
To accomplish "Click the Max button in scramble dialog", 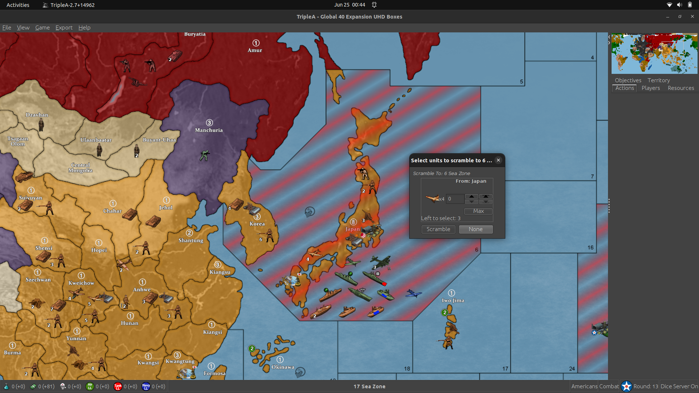I will pyautogui.click(x=478, y=211).
